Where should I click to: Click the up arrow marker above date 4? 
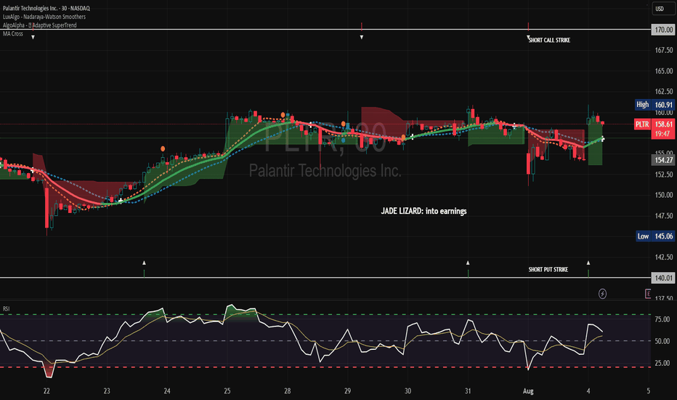tap(588, 263)
